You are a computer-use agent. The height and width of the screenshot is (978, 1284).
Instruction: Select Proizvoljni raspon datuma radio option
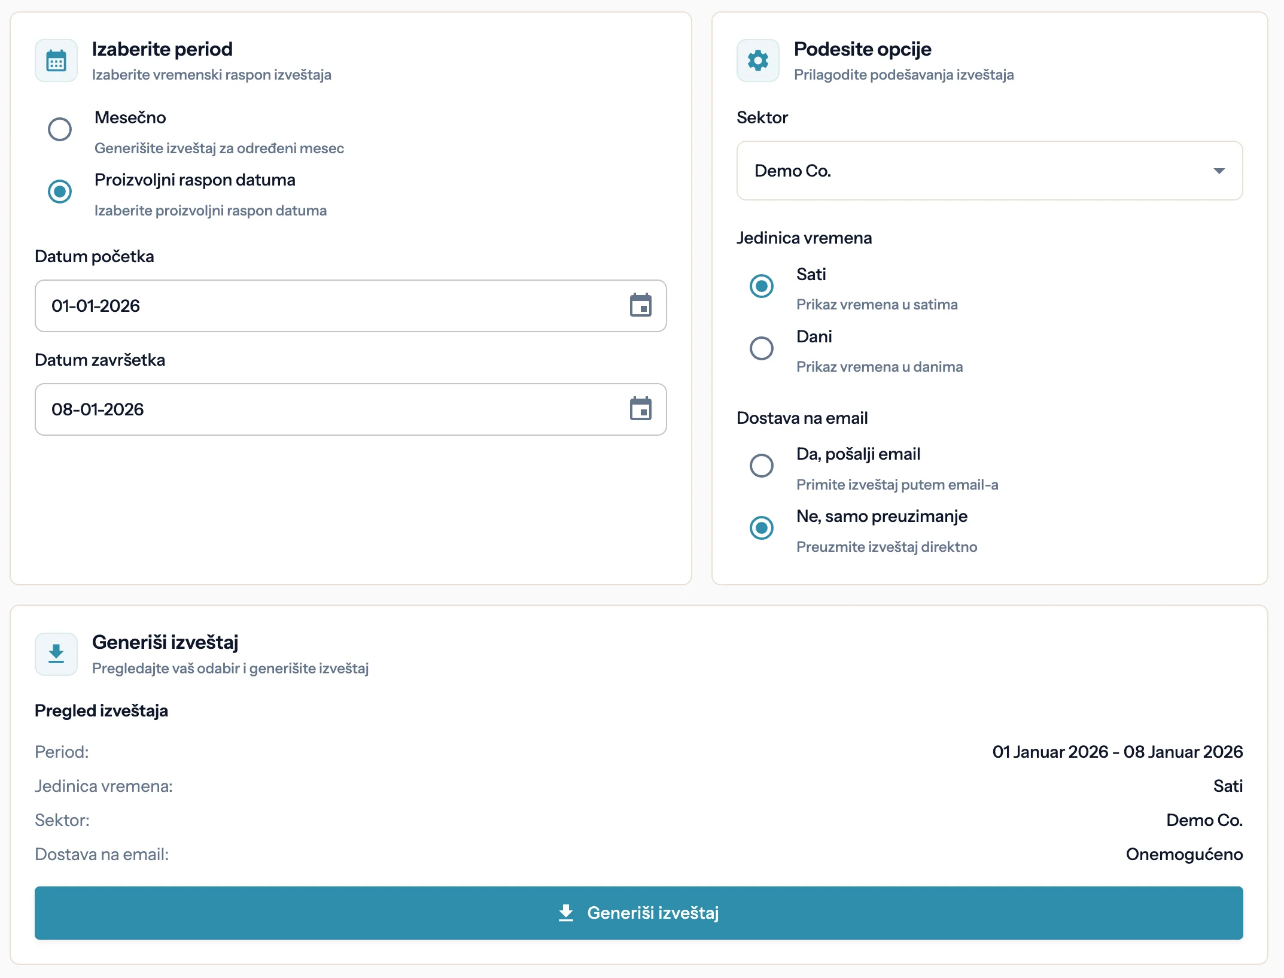point(60,192)
